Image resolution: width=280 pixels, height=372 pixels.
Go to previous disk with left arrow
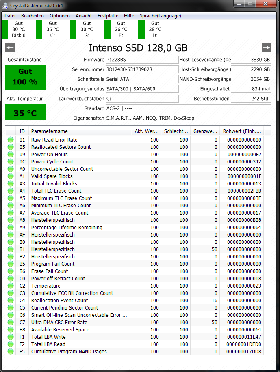click(x=10, y=47)
